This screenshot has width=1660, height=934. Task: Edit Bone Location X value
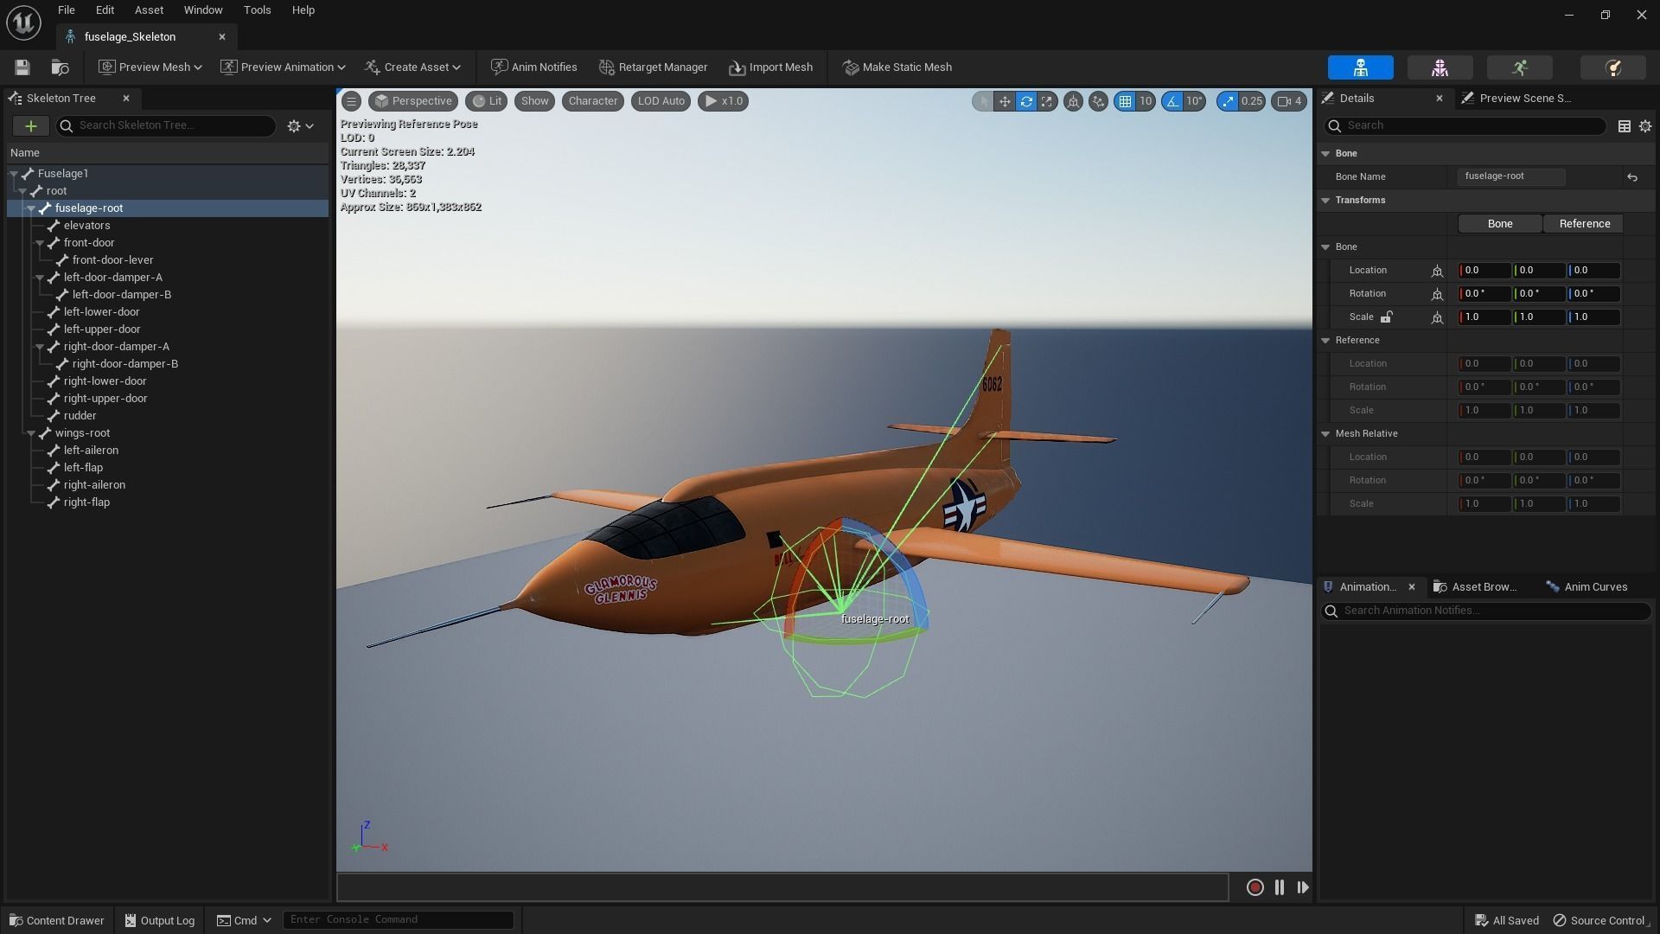[x=1484, y=271]
